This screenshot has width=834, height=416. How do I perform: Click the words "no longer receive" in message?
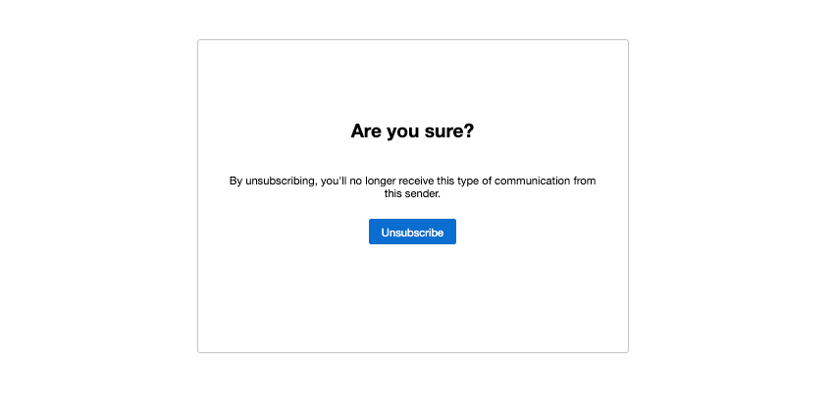(389, 181)
